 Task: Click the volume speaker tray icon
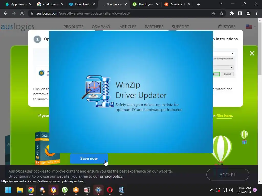click(231, 190)
